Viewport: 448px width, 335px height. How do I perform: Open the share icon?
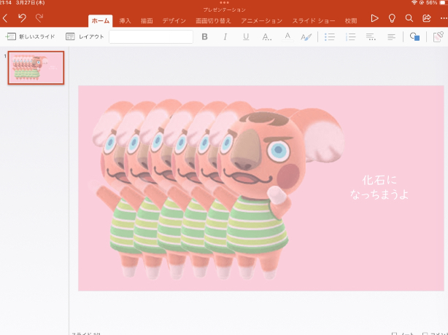point(427,18)
